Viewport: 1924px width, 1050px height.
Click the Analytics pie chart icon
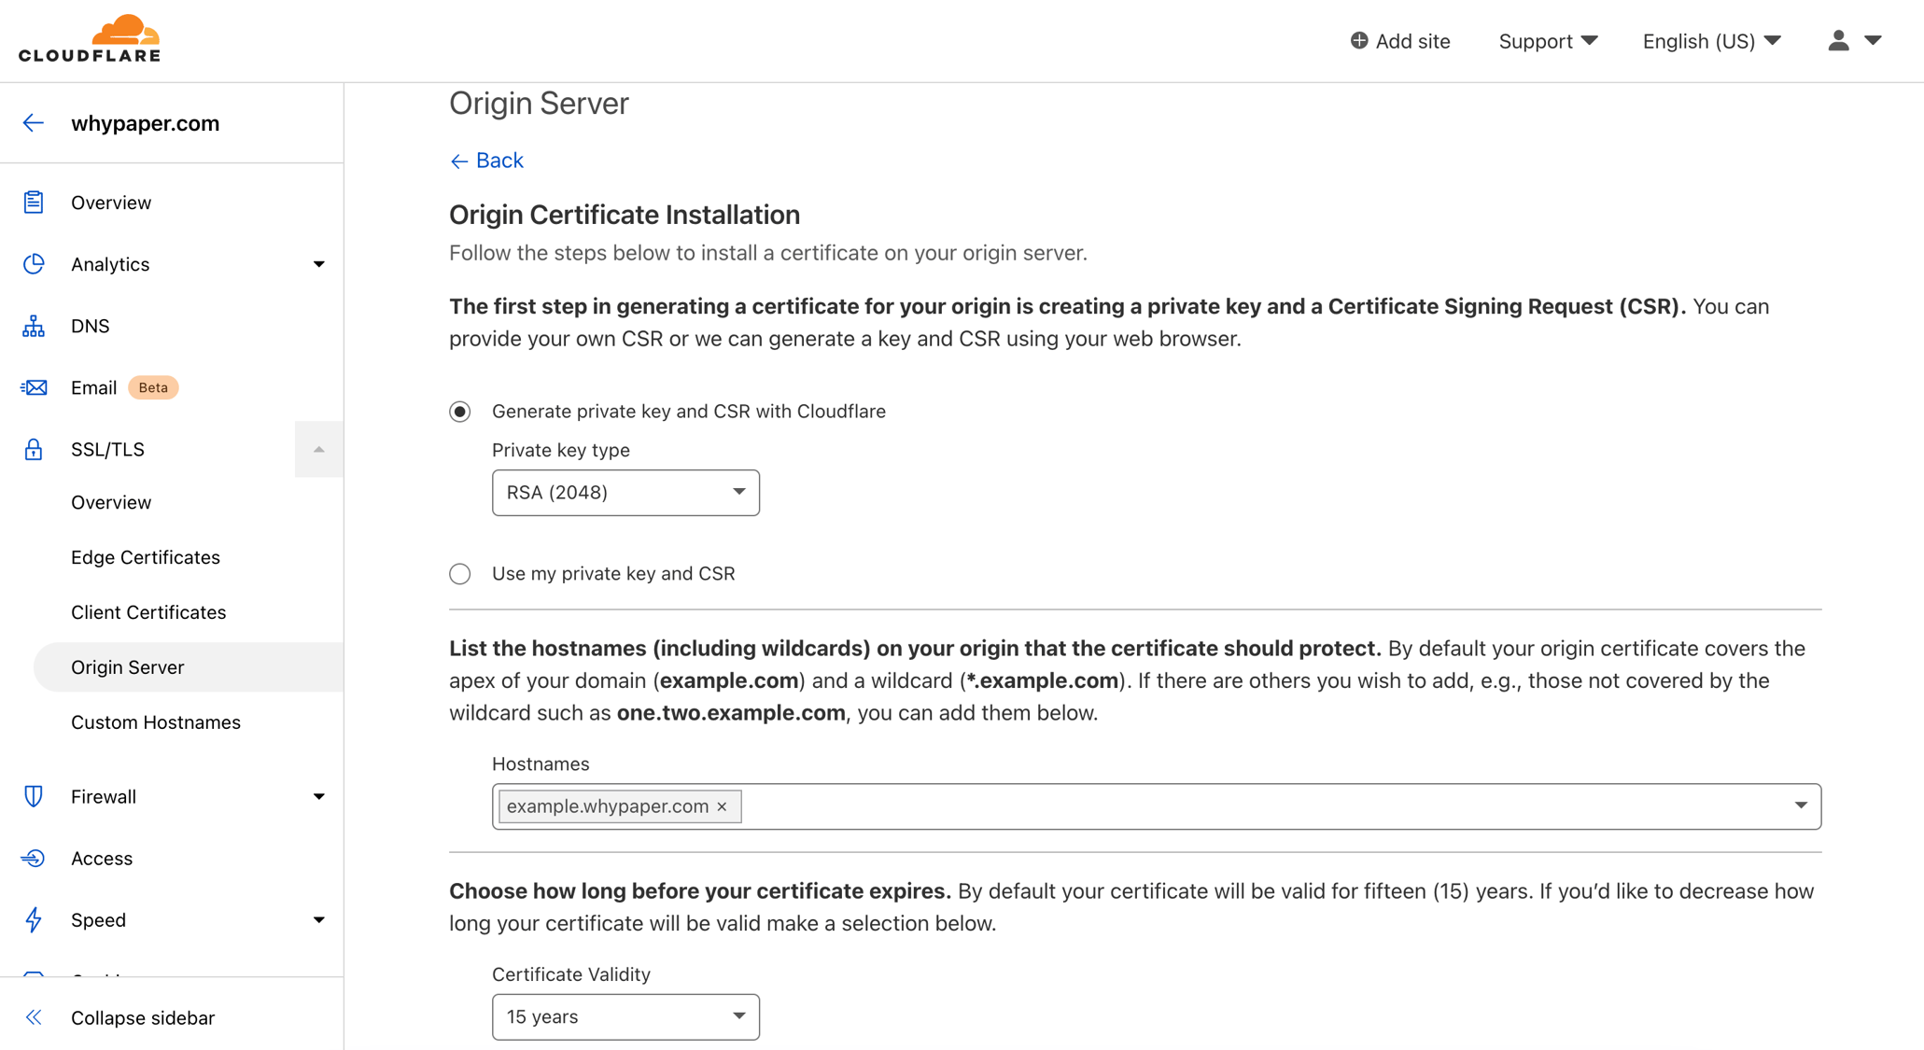34,263
